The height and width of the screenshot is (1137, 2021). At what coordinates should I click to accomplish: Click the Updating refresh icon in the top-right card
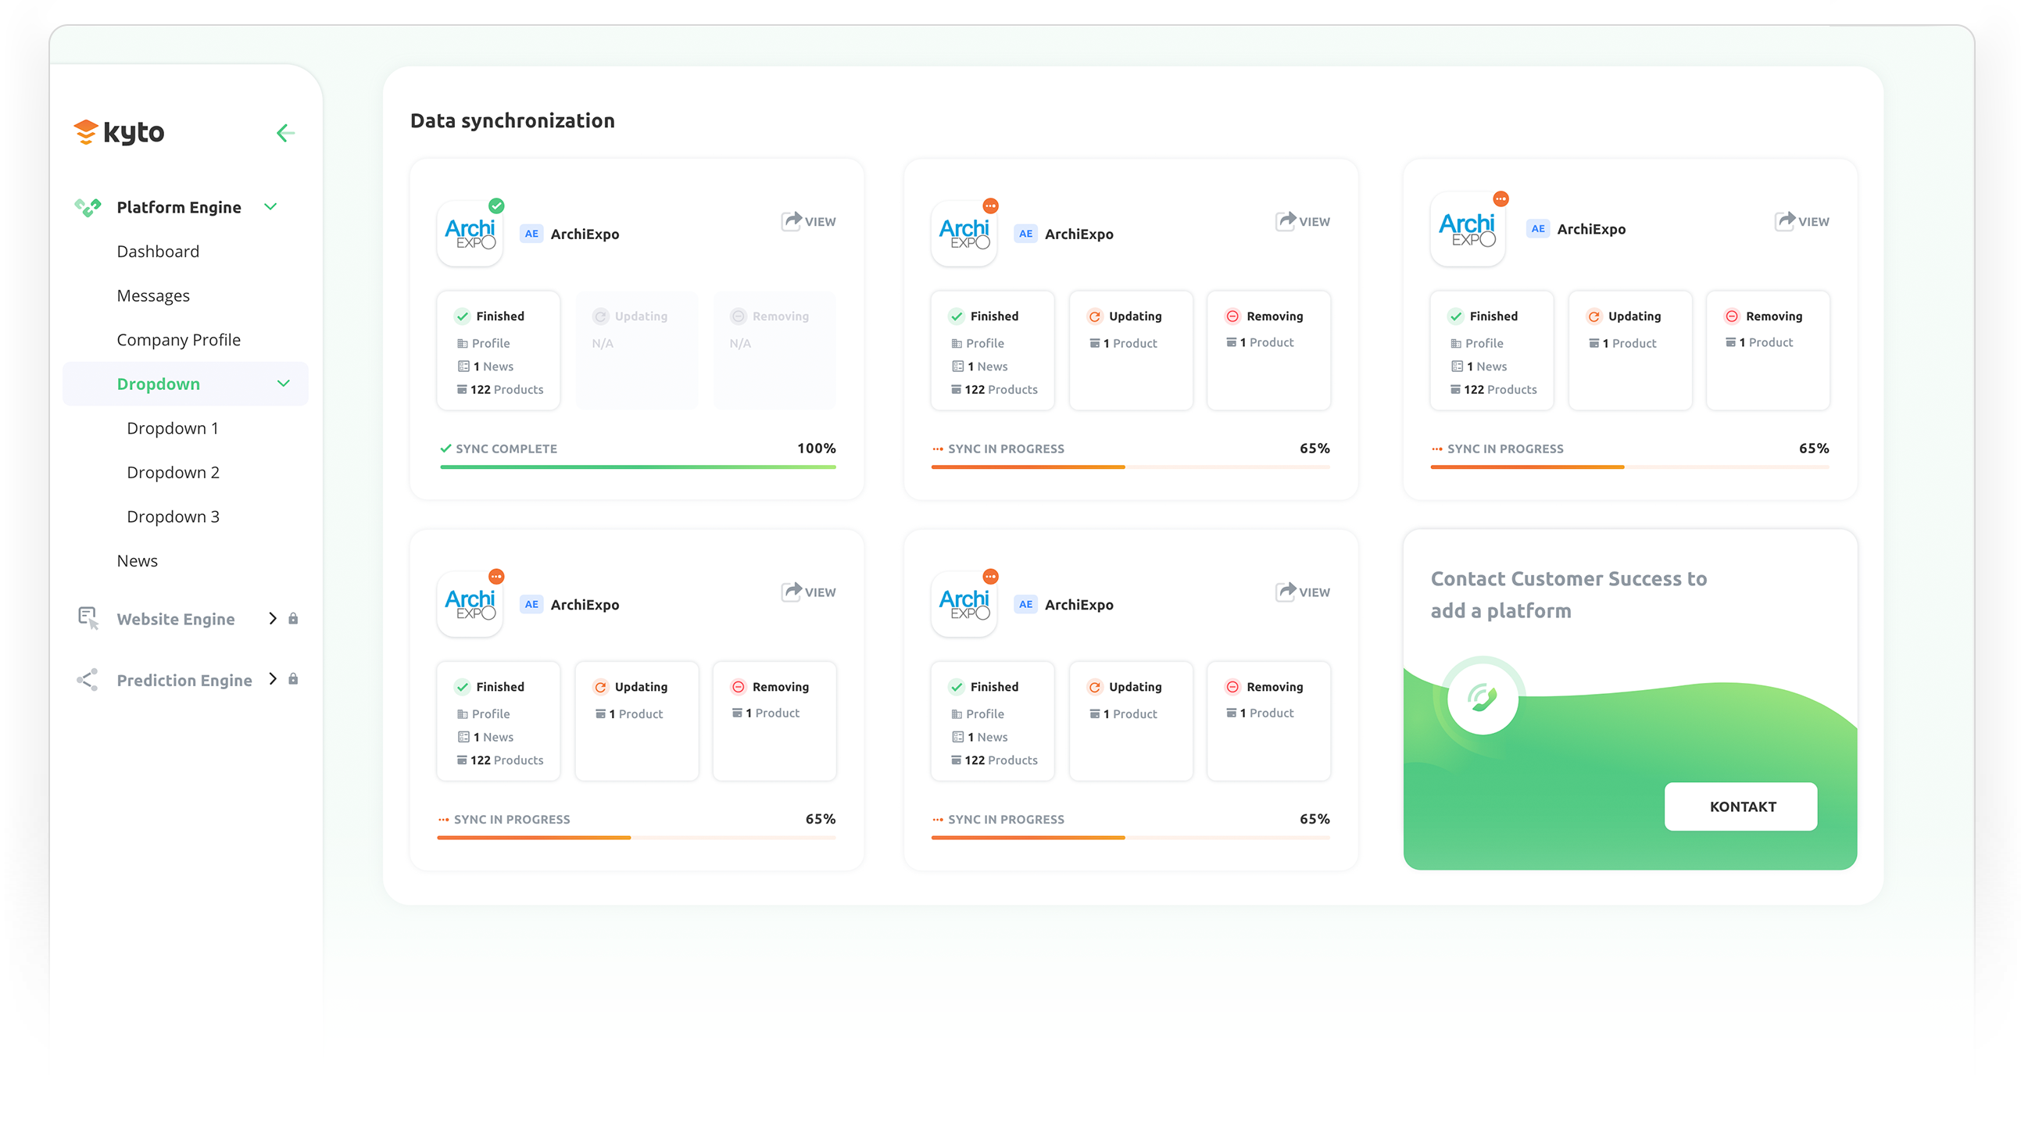1594,316
